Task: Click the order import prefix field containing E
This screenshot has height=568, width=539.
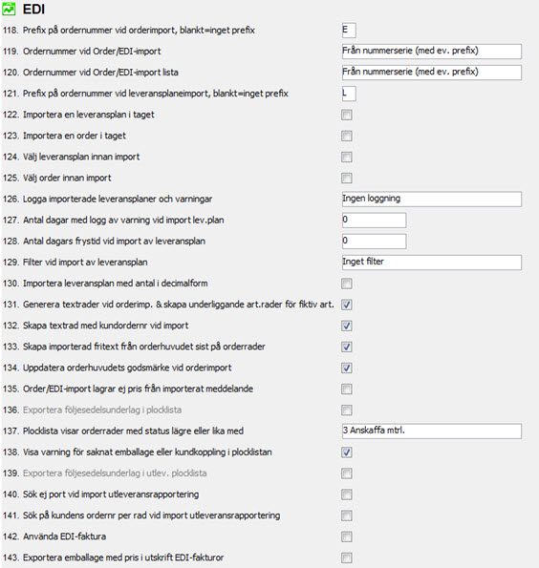Action: point(349,30)
